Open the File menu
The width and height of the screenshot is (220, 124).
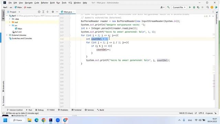point(10,3)
